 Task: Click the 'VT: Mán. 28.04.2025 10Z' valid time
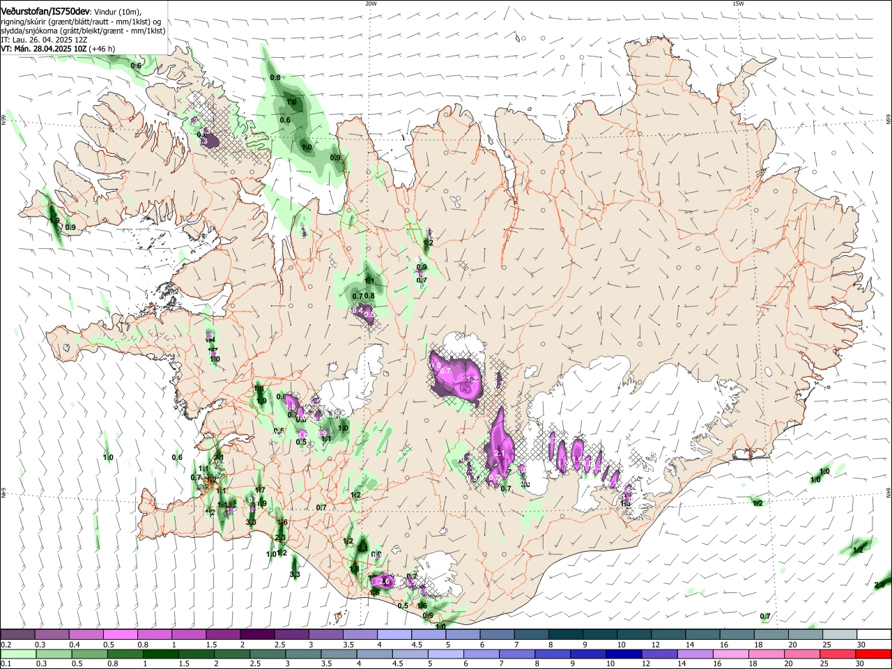click(43, 49)
